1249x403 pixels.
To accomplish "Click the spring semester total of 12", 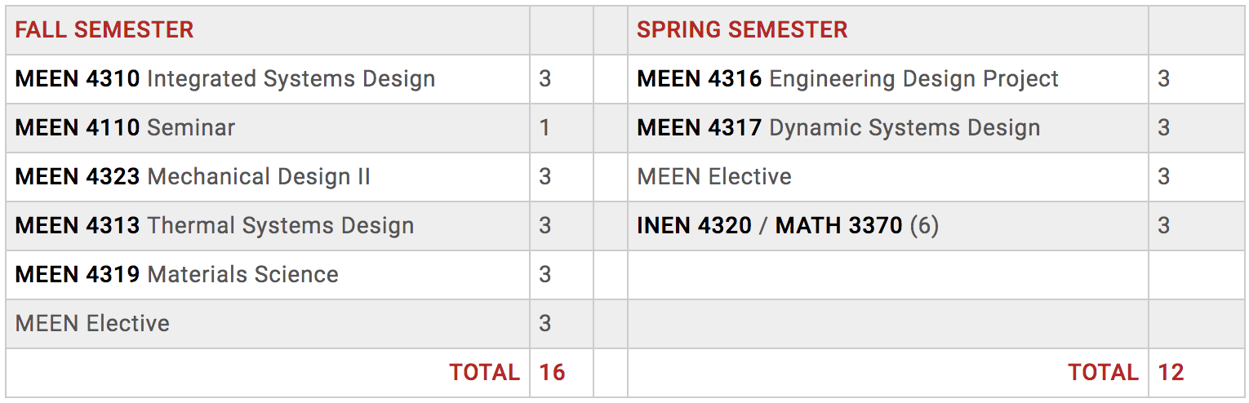I will tap(1171, 373).
